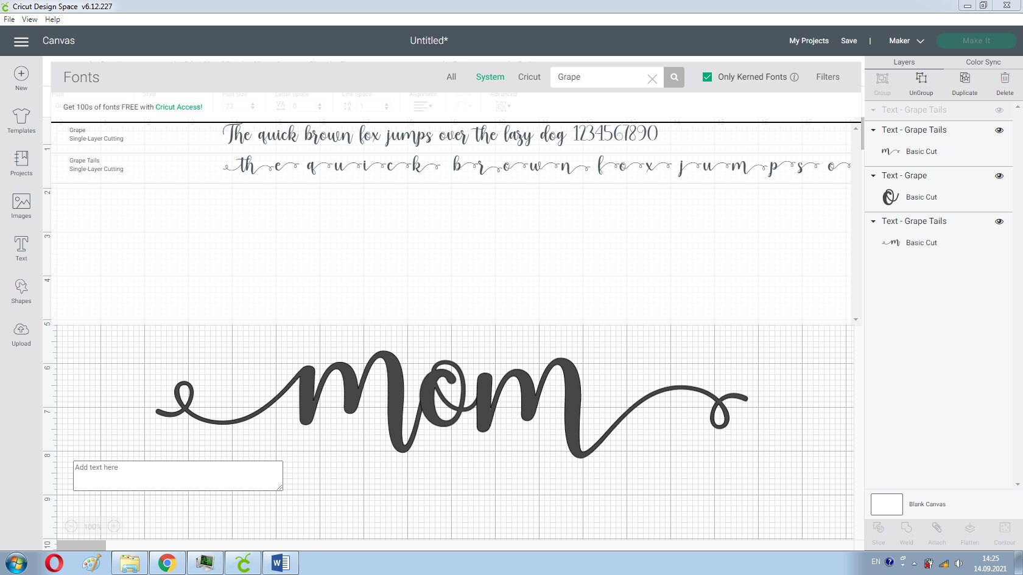Choose the Grape Tails font row
This screenshot has height=575, width=1023.
click(452, 166)
